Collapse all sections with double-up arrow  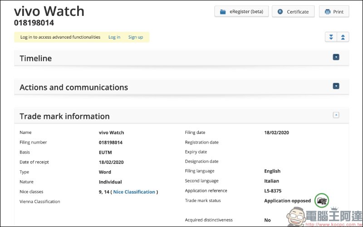click(x=343, y=37)
